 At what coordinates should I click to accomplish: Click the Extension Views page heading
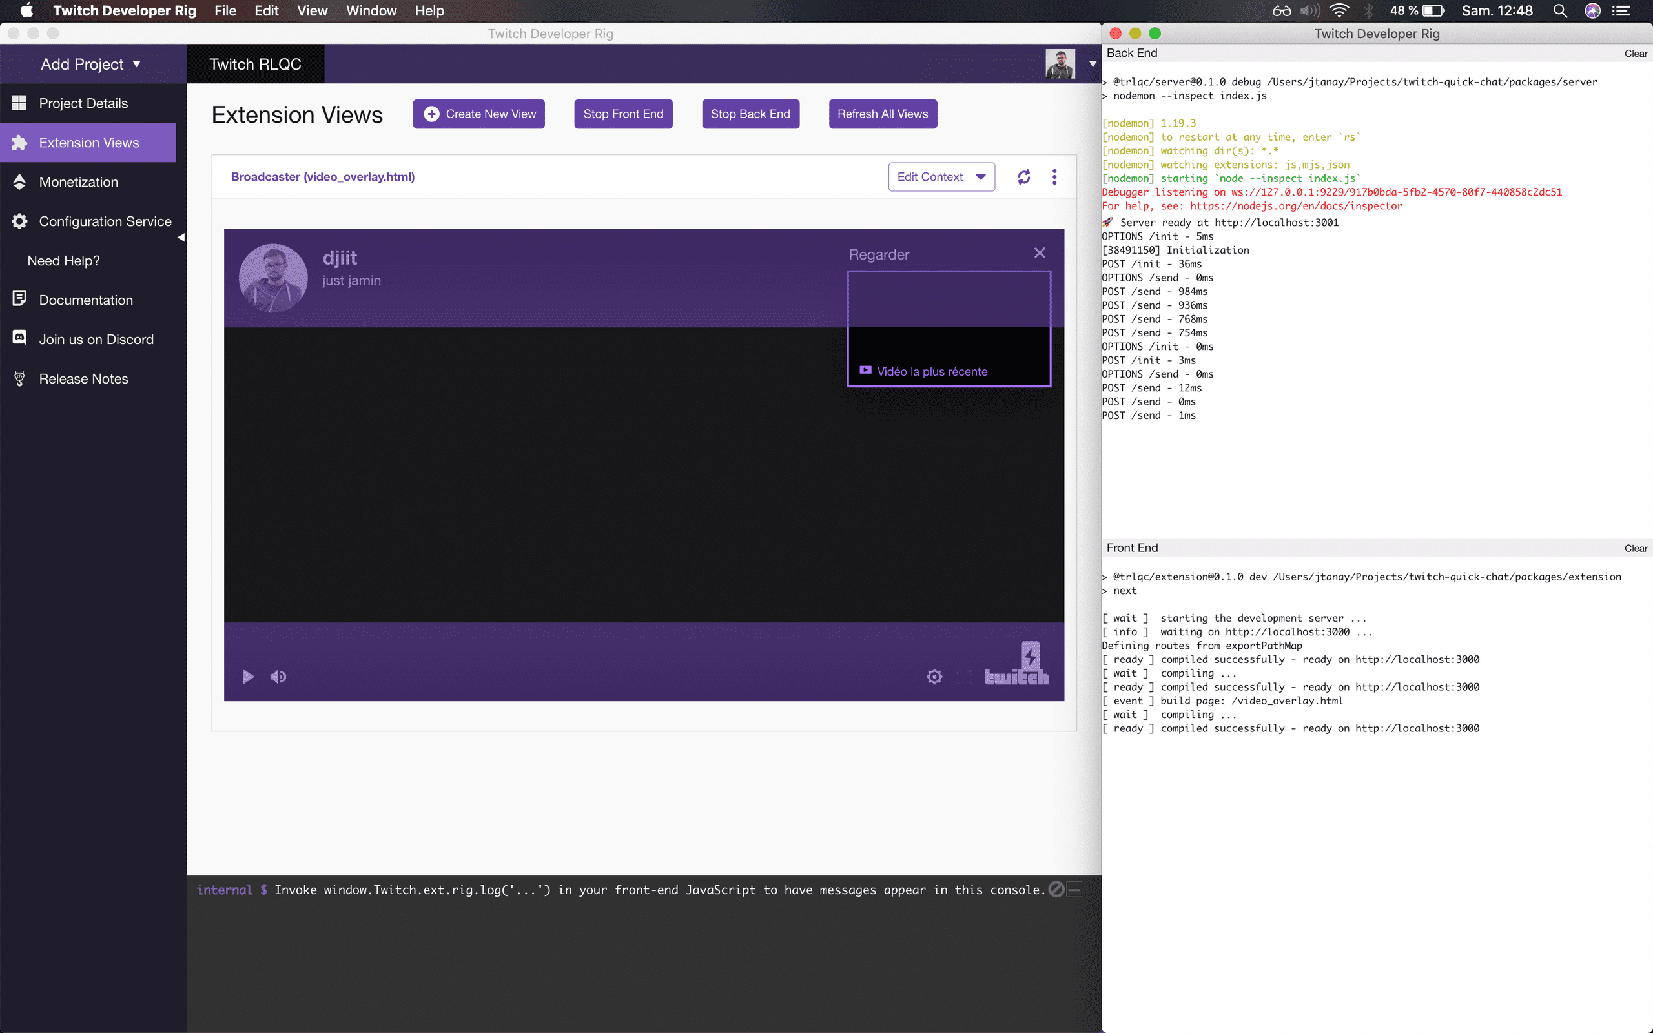coord(297,115)
